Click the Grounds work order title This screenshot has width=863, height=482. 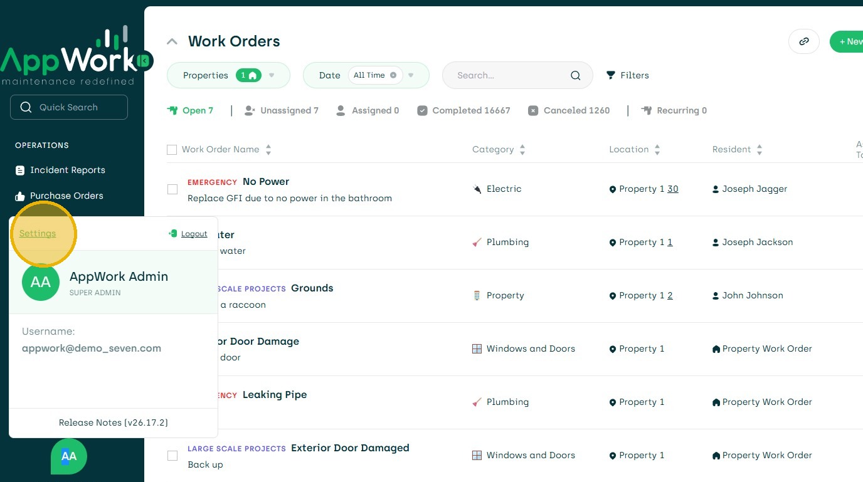coord(312,288)
